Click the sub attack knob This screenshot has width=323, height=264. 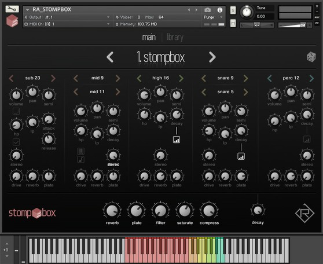tap(49, 119)
